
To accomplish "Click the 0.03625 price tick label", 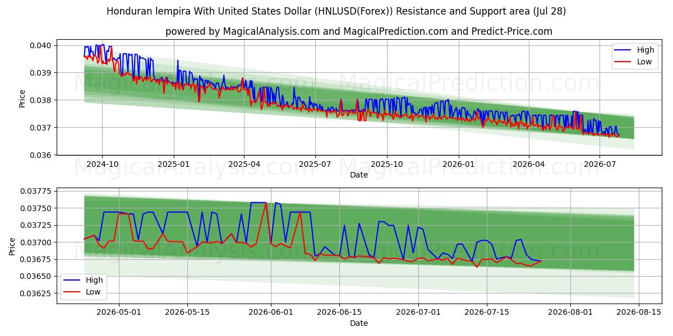I will [36, 293].
